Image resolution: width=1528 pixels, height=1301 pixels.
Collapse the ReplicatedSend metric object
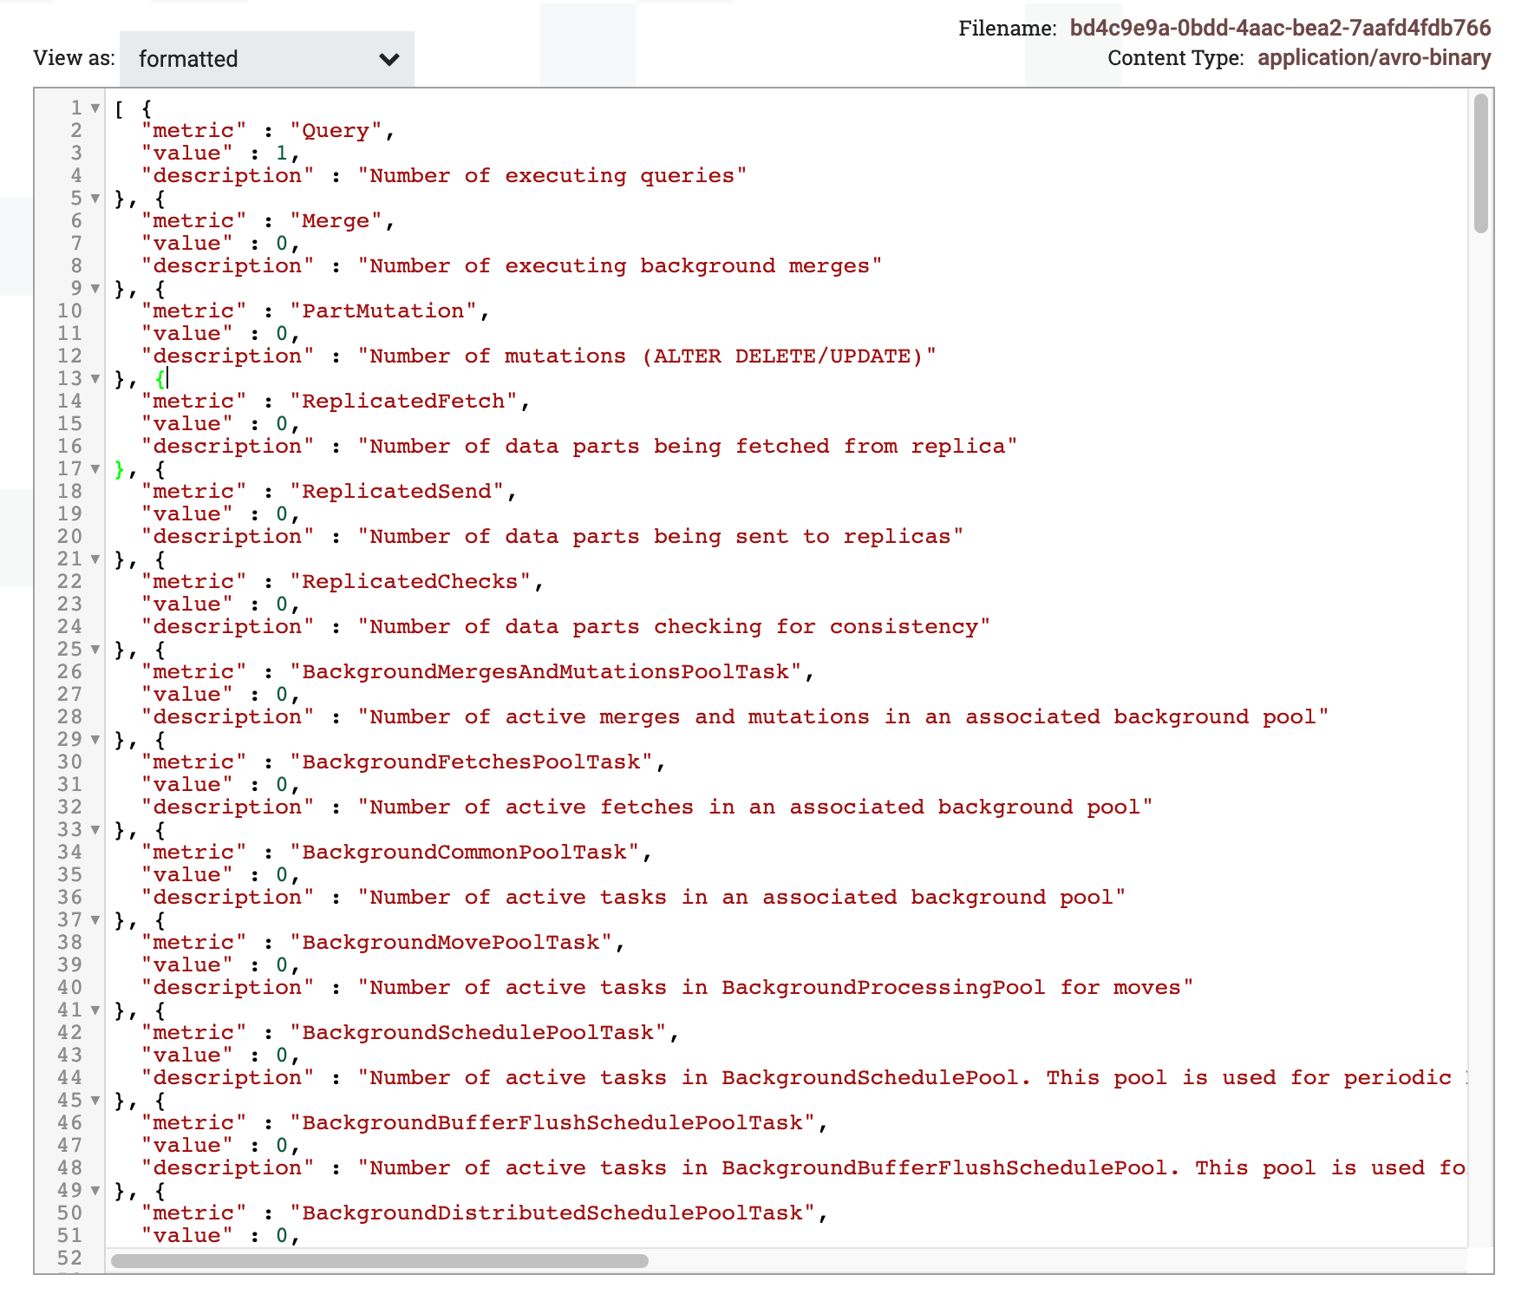[x=94, y=468]
